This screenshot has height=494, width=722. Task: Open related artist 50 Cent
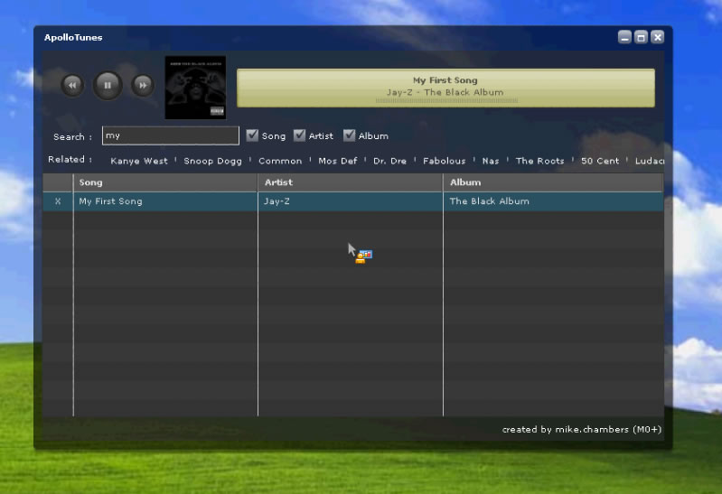tap(600, 161)
